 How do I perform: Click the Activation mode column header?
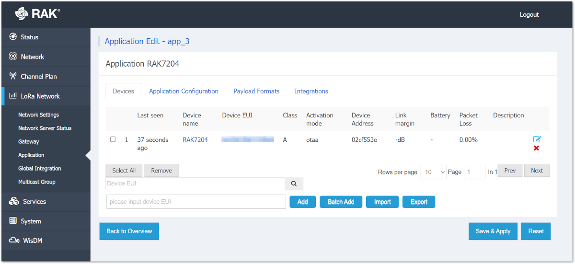tap(320, 119)
